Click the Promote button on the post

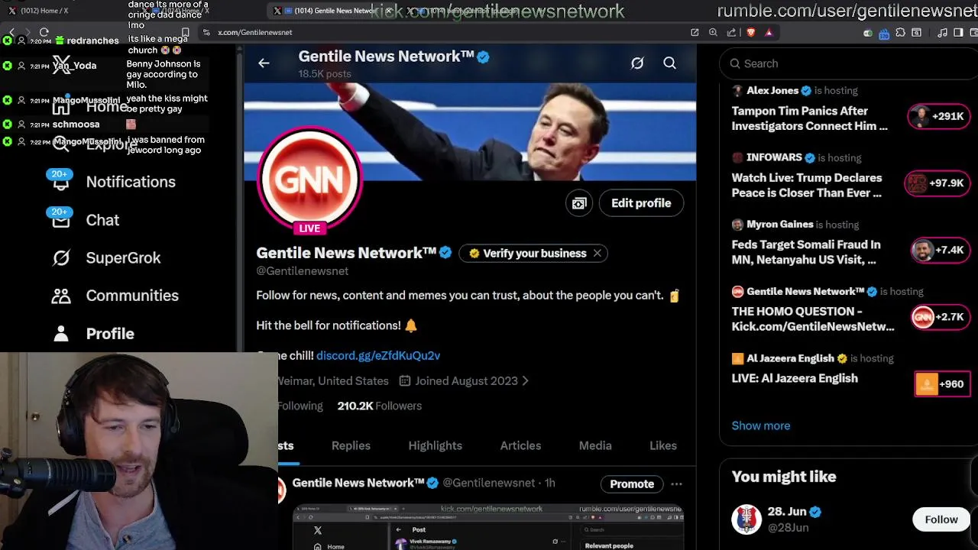[x=632, y=484]
